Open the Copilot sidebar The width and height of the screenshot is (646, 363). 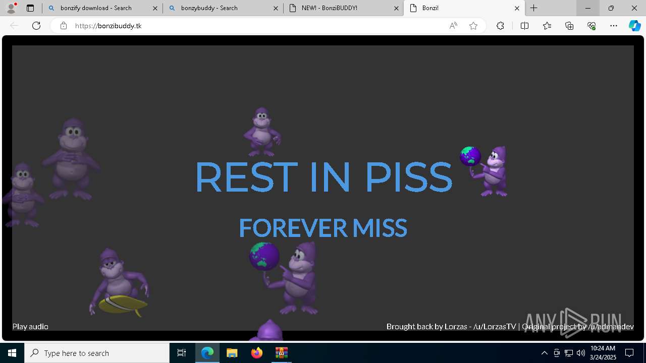click(x=634, y=26)
